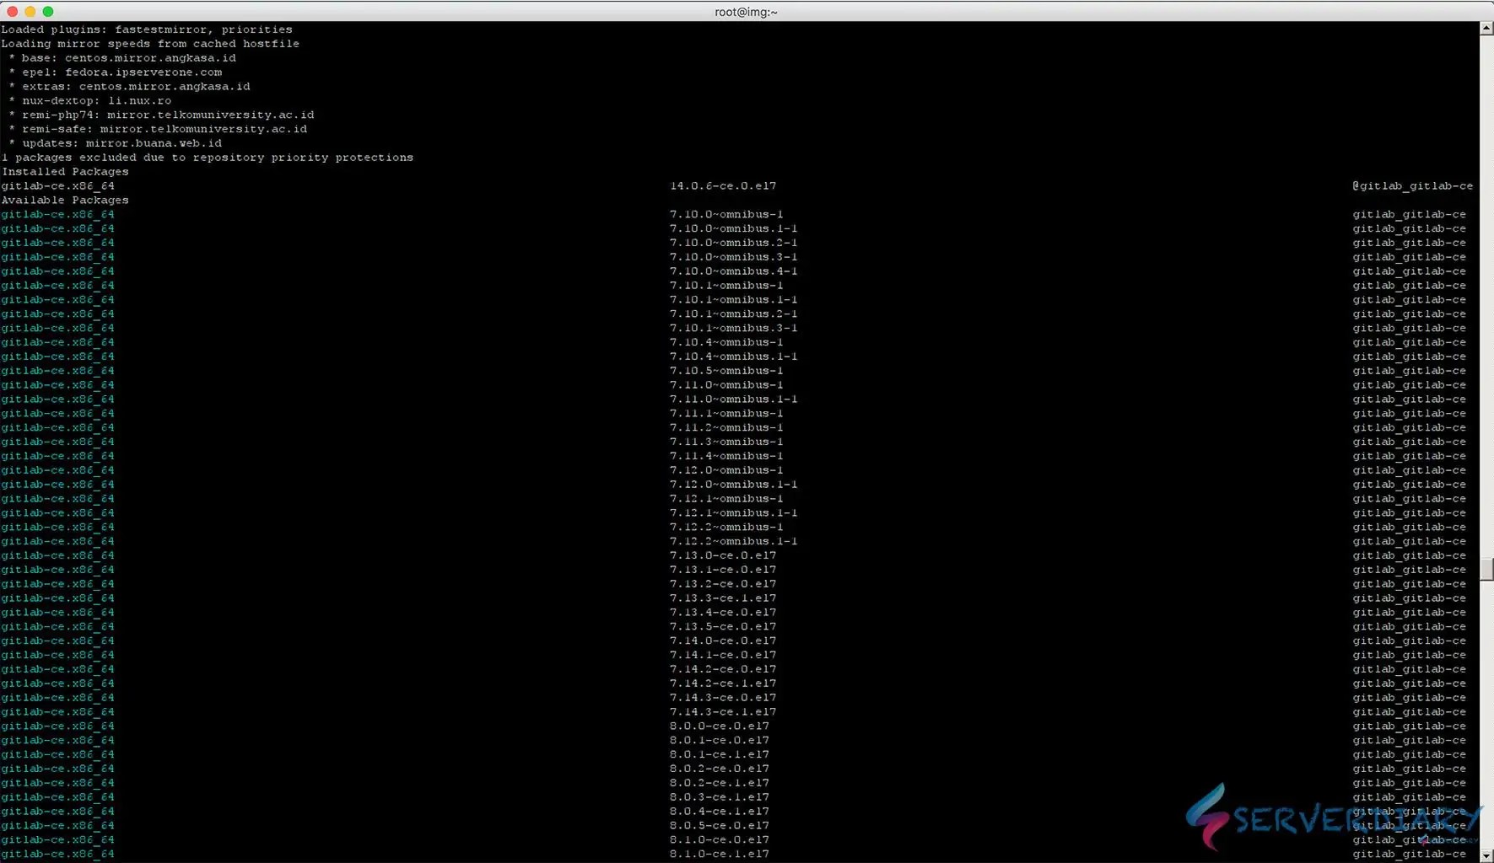Click version 7.13.0-ce.0.el7
1494x863 pixels.
point(723,556)
